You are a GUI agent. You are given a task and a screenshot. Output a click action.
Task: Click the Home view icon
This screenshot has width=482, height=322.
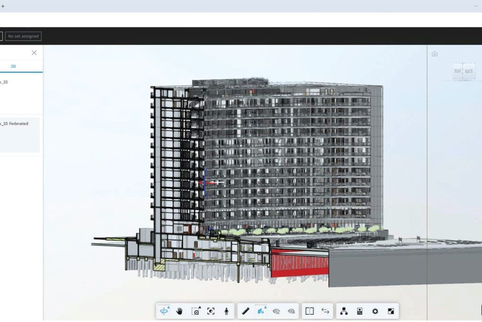(x=434, y=54)
